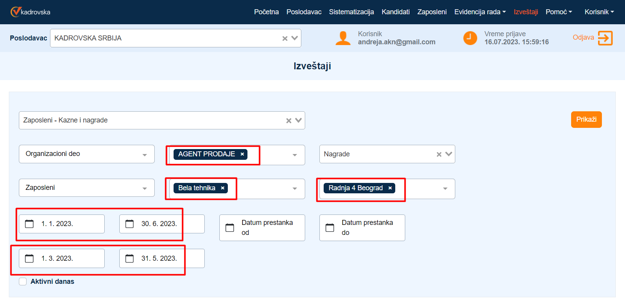The height and width of the screenshot is (305, 625).
Task: Remove the Bela tehnika tag
Action: [x=222, y=188]
